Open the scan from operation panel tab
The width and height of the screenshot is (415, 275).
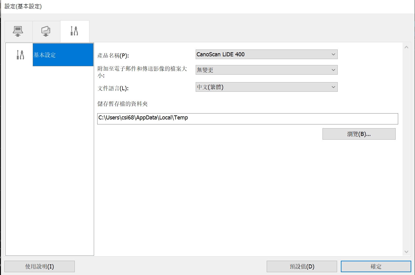click(46, 31)
